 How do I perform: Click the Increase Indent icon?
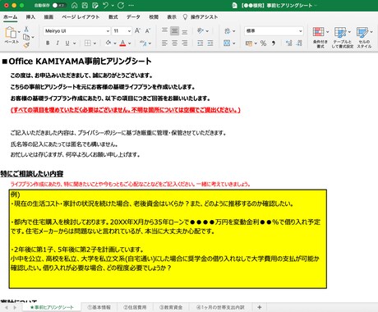coord(210,43)
